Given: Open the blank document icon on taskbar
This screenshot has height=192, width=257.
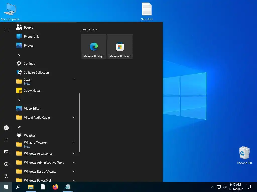Looking at the screenshot, I should pyautogui.click(x=43, y=187).
